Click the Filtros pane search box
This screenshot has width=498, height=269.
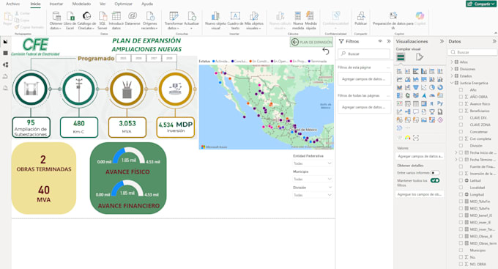[x=364, y=54]
